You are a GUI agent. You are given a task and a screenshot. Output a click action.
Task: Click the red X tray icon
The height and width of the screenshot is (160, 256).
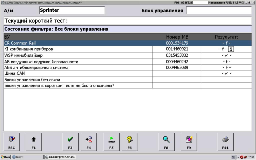[242, 157]
